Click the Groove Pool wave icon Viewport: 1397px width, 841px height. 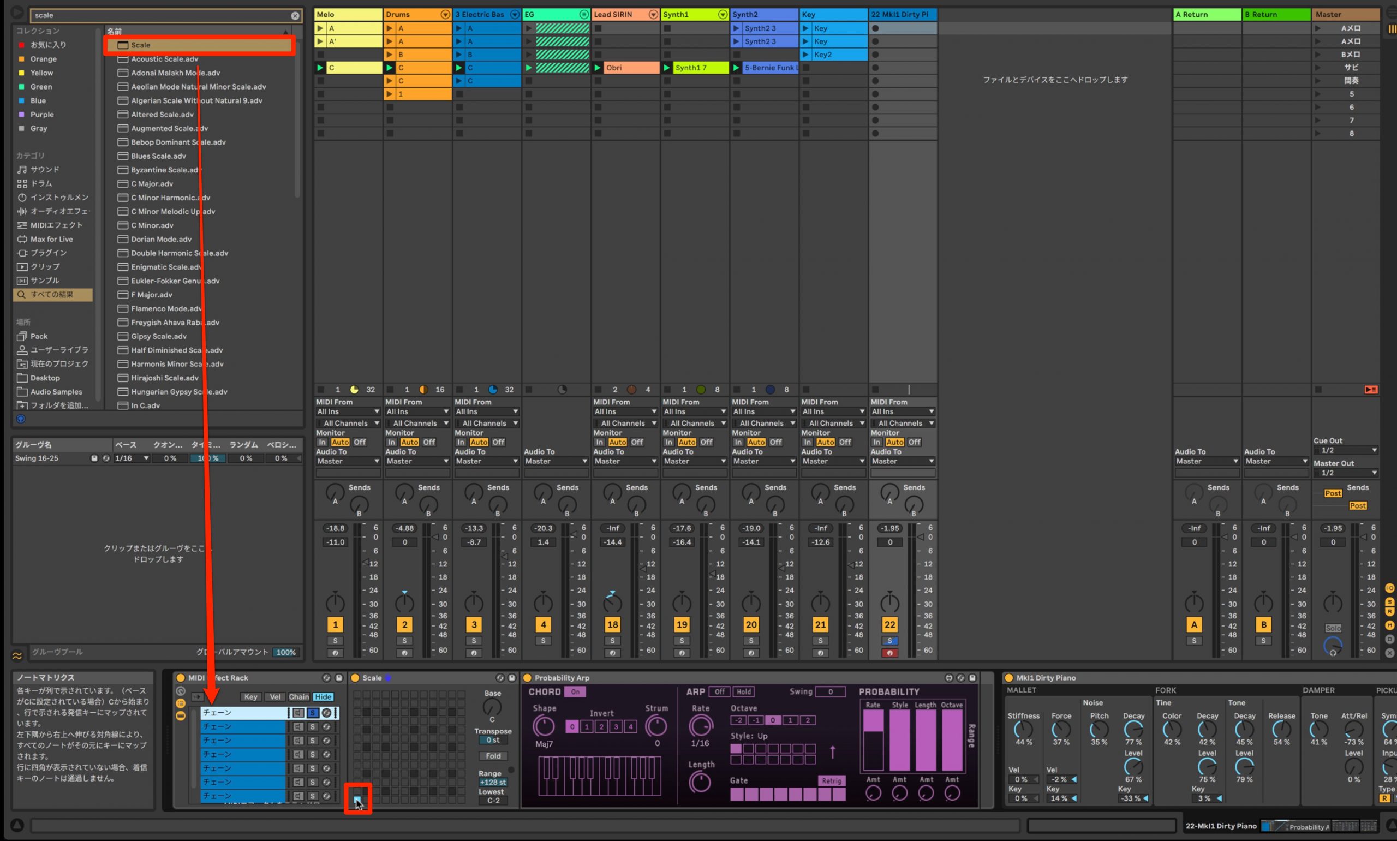pos(17,655)
